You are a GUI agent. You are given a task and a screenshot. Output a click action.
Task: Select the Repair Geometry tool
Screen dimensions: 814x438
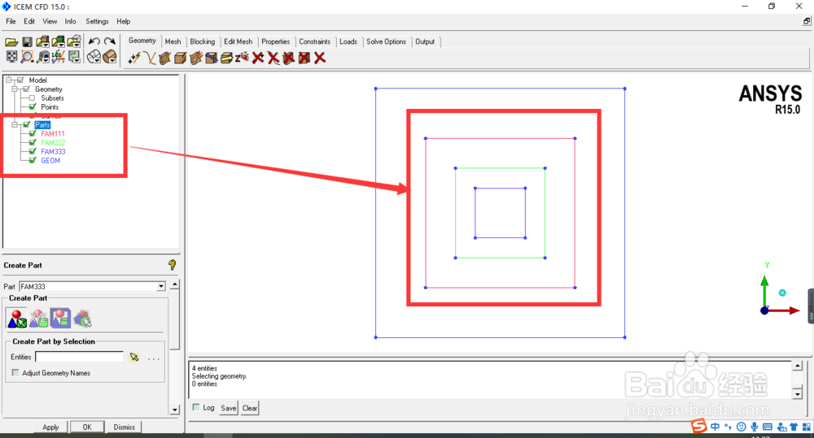(x=212, y=58)
